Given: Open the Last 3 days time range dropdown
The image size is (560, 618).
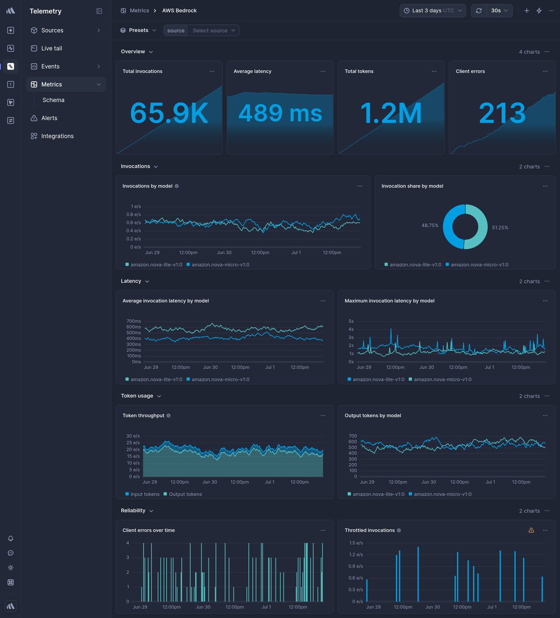Looking at the screenshot, I should tap(433, 11).
